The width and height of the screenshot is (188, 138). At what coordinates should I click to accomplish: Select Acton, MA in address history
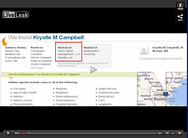point(11,61)
